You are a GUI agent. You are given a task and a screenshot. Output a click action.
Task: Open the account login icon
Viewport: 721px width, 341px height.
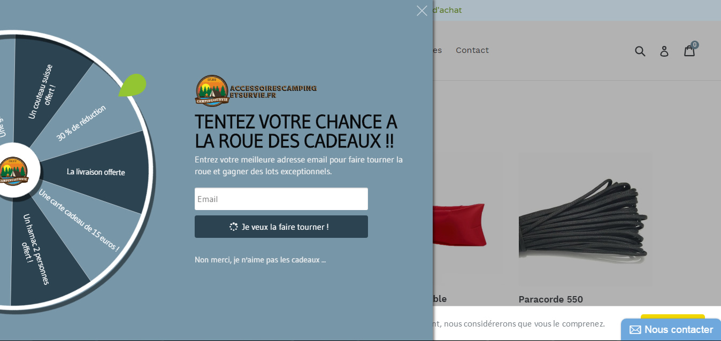point(664,51)
